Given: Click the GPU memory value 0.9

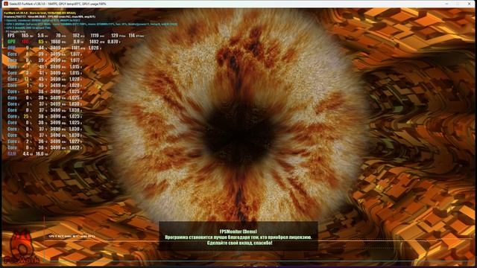Looking at the screenshot, I should pos(76,42).
